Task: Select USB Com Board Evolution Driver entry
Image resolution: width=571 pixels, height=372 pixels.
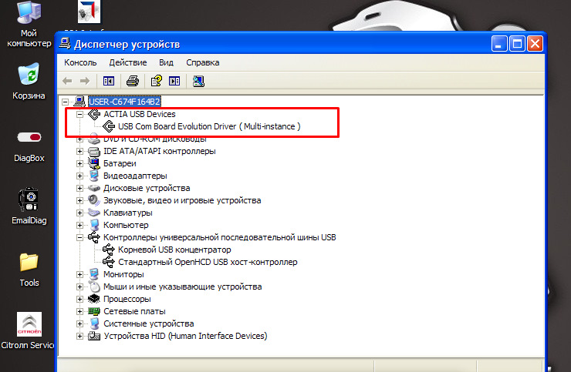Action: (x=209, y=126)
